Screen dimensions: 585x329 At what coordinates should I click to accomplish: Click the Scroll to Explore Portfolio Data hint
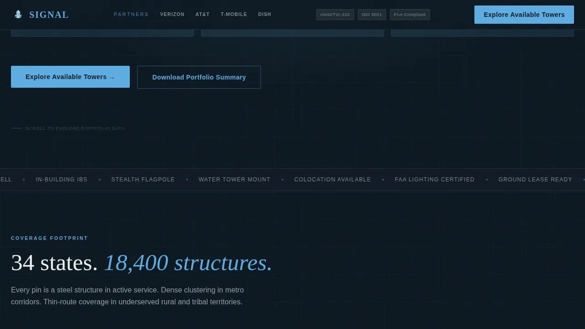click(68, 128)
